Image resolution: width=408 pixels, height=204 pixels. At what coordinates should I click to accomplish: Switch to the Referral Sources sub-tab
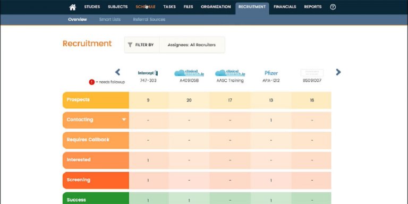(149, 20)
